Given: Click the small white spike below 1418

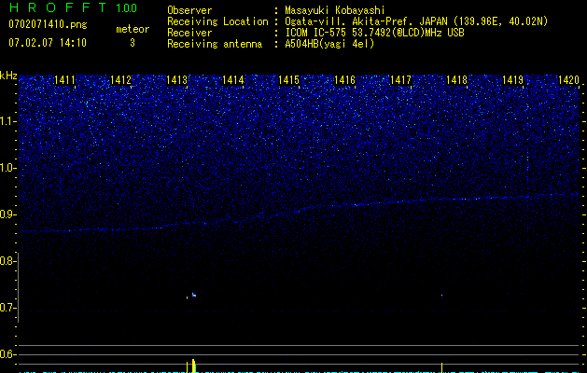Looking at the screenshot, I should 441,366.
